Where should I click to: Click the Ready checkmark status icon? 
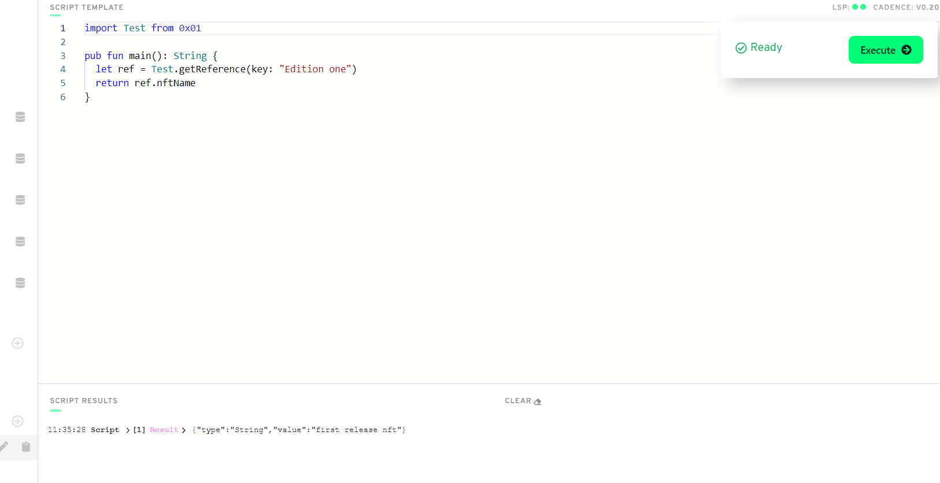click(741, 48)
